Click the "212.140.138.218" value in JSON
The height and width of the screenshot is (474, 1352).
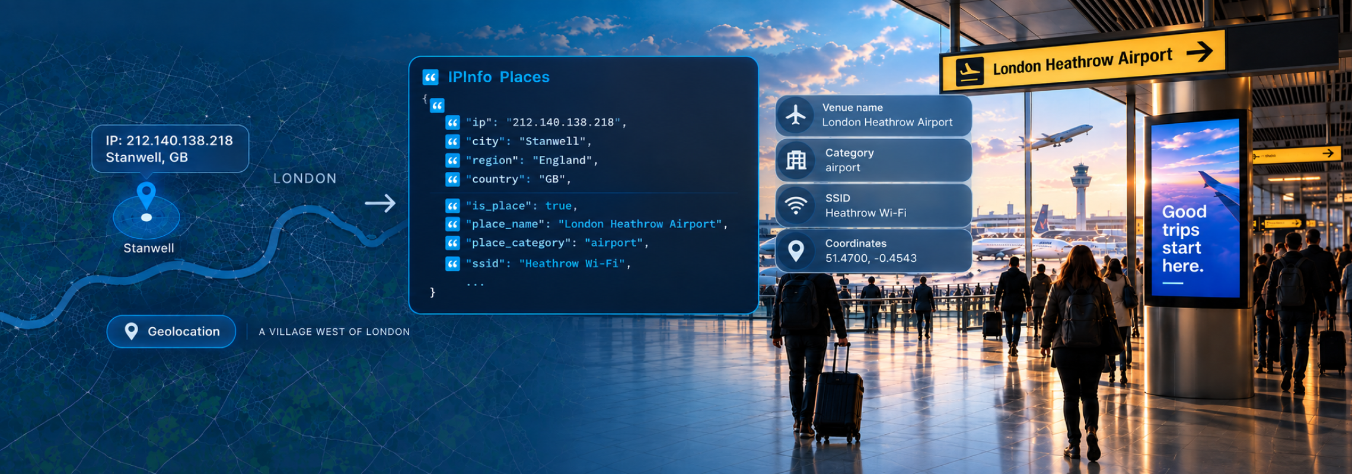point(563,123)
